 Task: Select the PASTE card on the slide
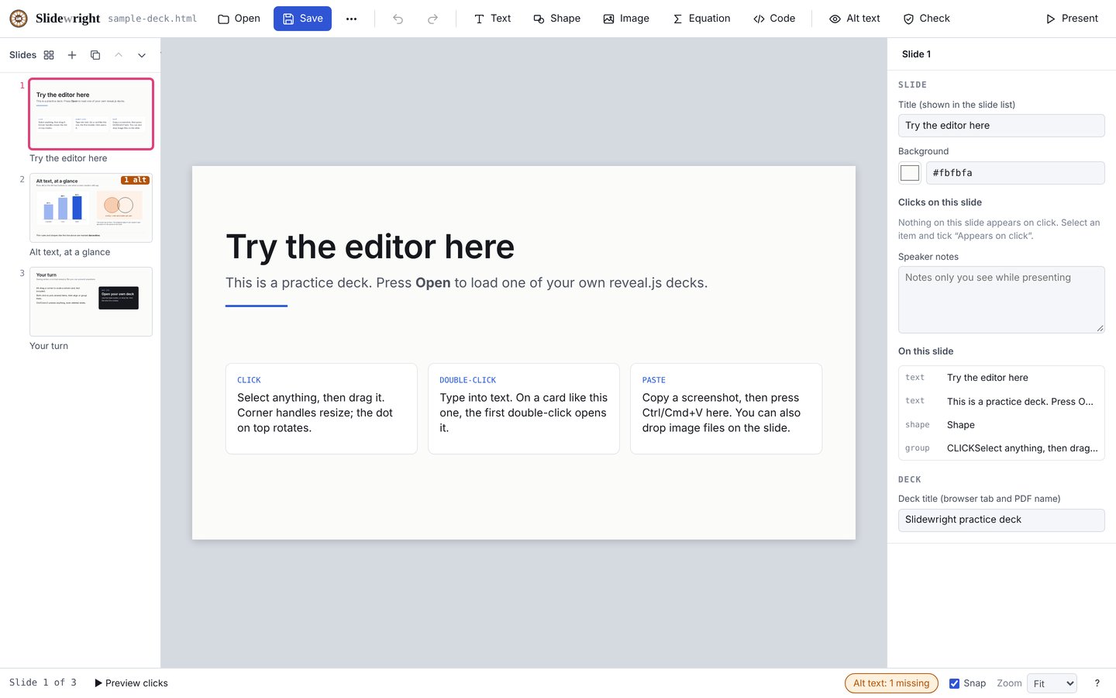726,409
